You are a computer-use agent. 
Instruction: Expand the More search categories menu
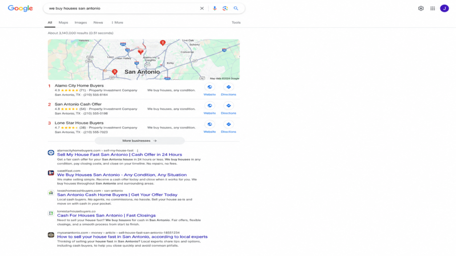(x=117, y=22)
